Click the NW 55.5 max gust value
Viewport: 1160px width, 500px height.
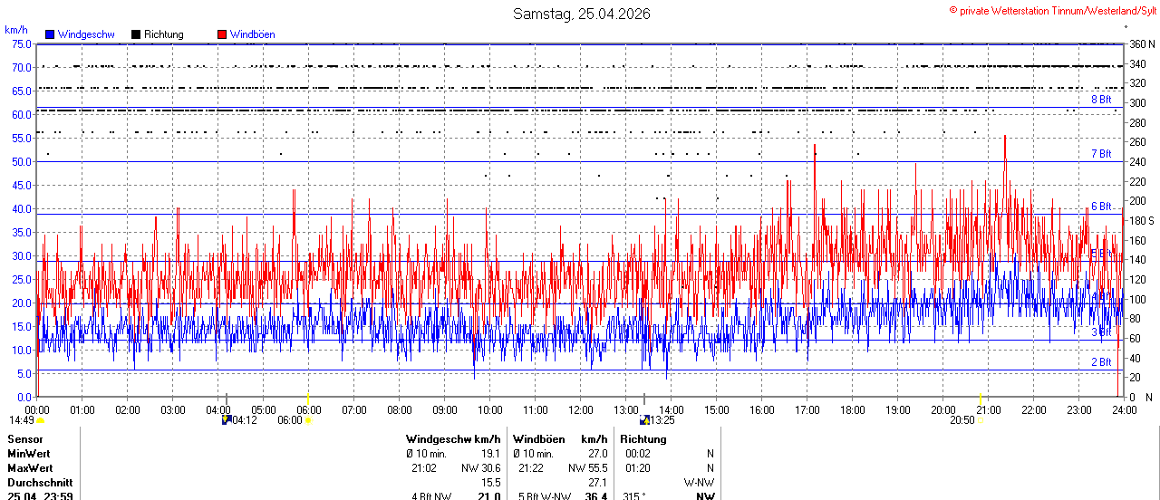point(587,468)
